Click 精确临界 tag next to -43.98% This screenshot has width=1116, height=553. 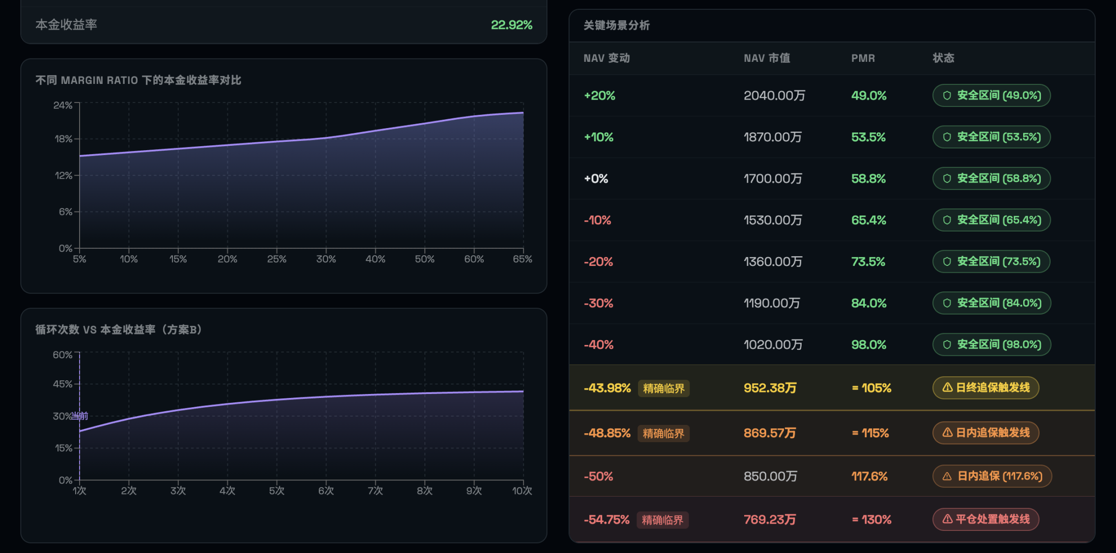tap(664, 389)
